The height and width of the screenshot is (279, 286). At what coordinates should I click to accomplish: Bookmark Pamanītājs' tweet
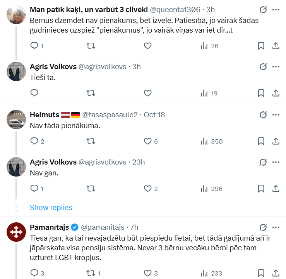click(x=261, y=273)
